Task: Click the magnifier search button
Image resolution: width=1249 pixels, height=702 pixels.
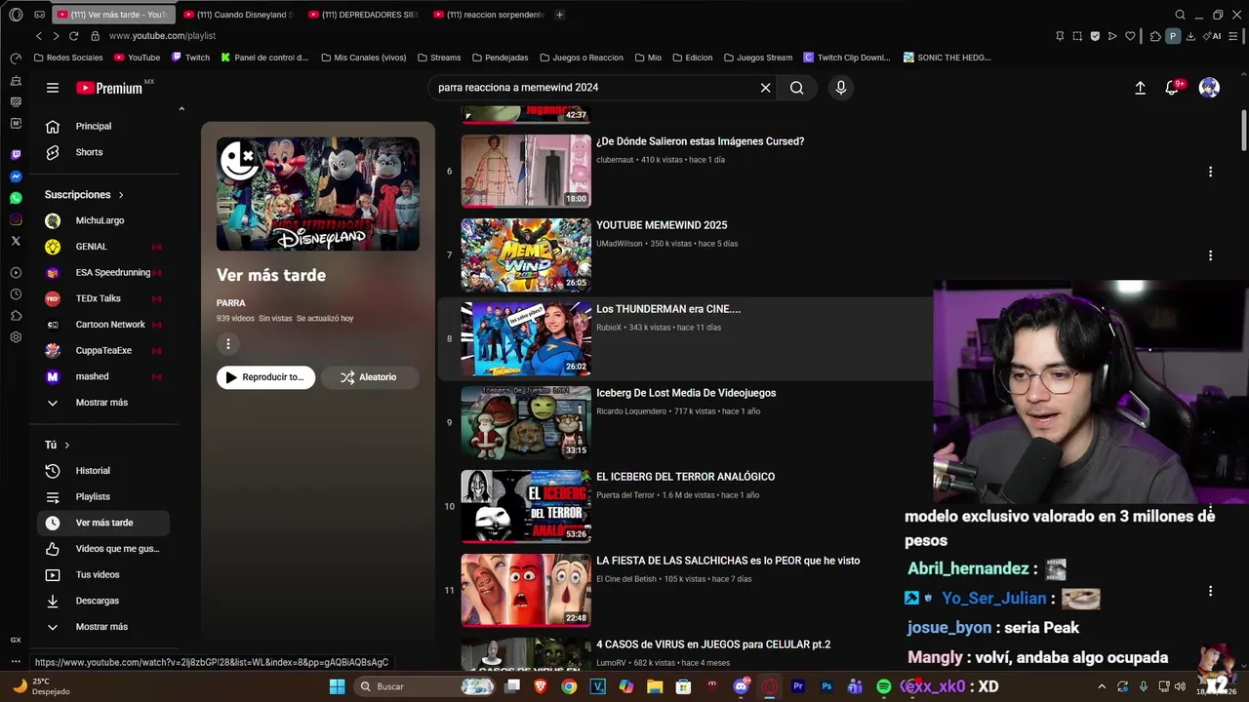Action: 797,88
